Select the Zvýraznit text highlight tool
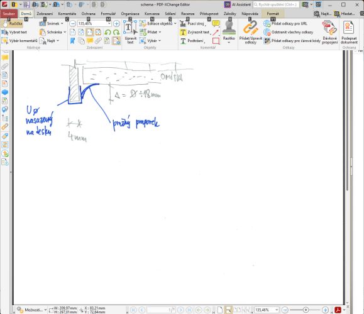 (x=195, y=32)
